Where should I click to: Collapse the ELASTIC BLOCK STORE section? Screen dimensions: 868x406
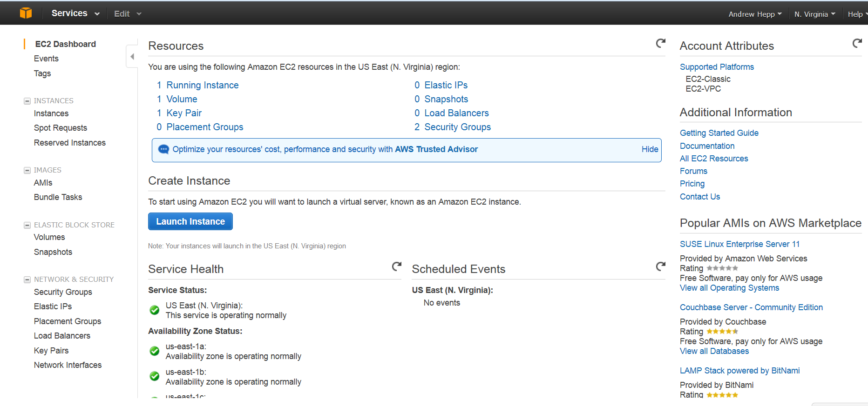coord(27,225)
